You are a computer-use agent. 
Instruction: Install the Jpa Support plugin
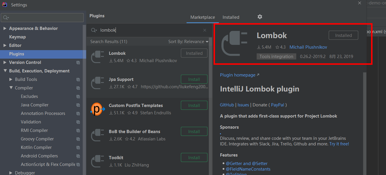[x=194, y=79]
